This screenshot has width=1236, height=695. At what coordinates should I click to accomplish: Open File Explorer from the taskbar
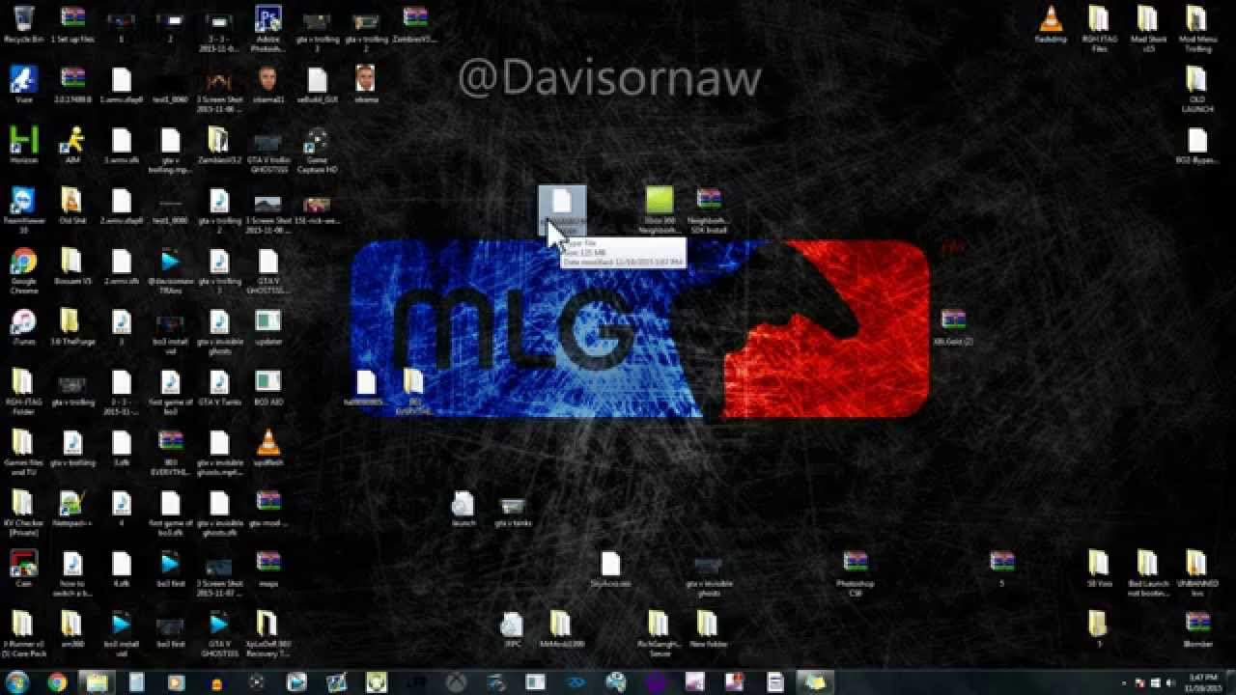pyautogui.click(x=97, y=682)
